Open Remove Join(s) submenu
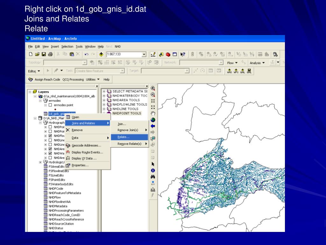 tap(130, 130)
